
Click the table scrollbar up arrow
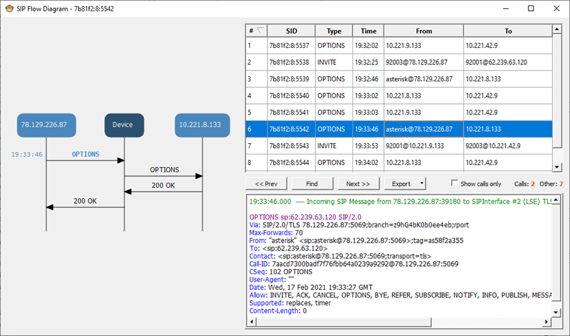(x=557, y=29)
